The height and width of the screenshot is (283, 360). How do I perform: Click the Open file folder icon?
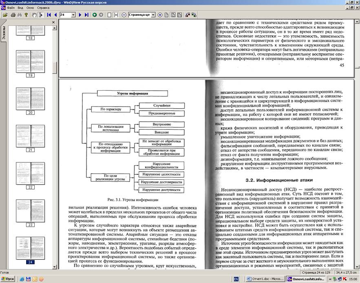click(5, 15)
